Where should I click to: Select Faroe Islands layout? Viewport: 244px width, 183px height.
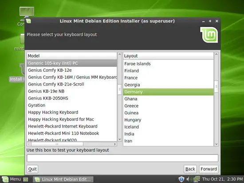point(169,64)
